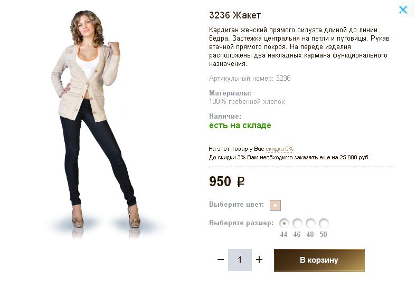Viewport: 416px width, 307px height.
Task: Select the beige color swatch
Action: 275,205
